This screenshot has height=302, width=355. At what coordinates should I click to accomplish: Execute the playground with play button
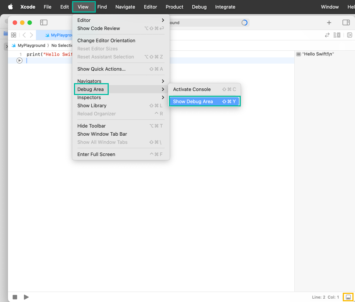pos(26,297)
